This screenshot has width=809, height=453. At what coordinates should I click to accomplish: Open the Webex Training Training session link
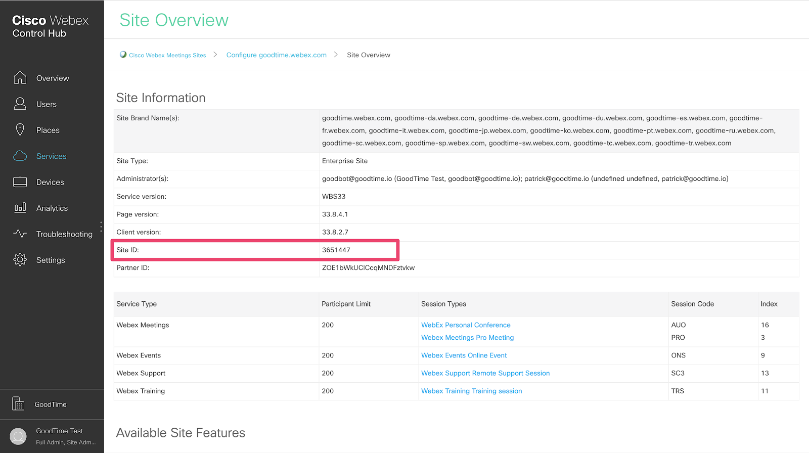pos(471,391)
